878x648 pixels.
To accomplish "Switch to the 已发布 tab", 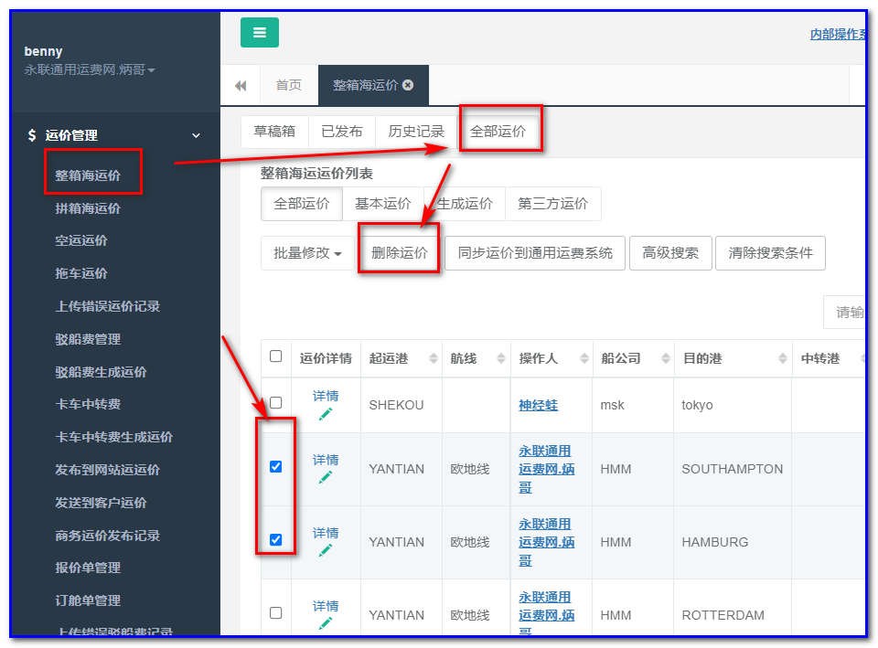I will coord(341,131).
